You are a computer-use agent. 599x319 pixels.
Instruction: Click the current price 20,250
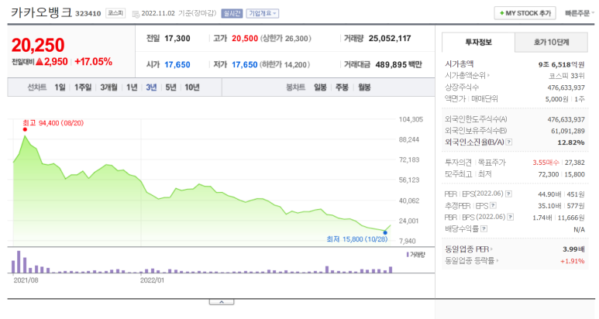coord(38,45)
